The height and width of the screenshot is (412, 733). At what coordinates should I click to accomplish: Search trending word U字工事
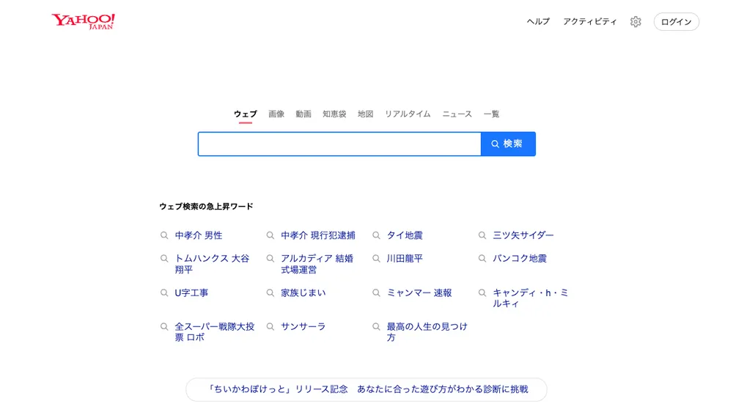click(x=191, y=293)
